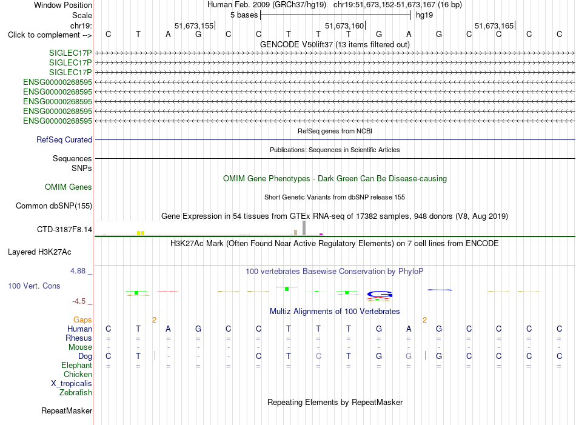The height and width of the screenshot is (425, 576).
Task: Click the light-colored C in Dog row
Action: pyautogui.click(x=318, y=356)
